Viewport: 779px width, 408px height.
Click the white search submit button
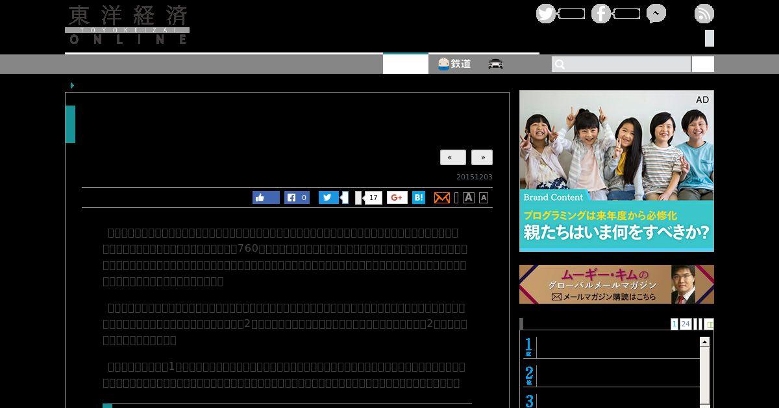click(x=703, y=64)
